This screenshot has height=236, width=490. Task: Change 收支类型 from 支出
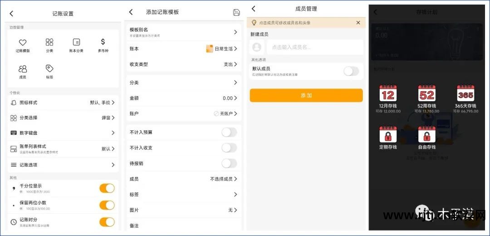click(230, 64)
